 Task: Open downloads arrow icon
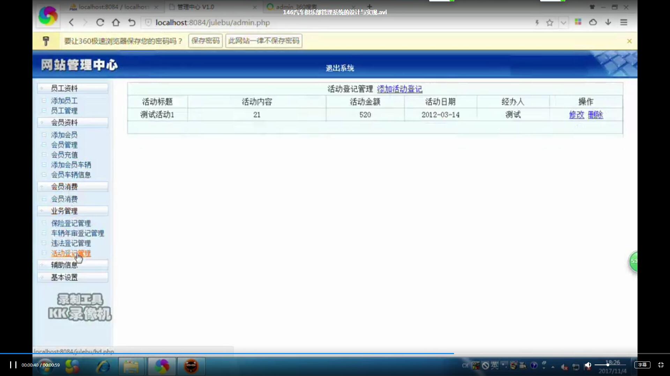(x=608, y=22)
